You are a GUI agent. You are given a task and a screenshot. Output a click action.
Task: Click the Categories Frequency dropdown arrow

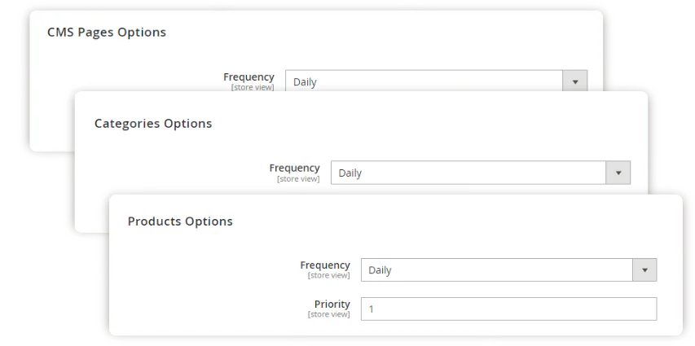pos(618,173)
